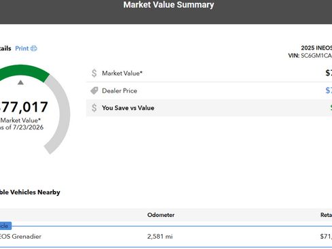Click the dollar icon beside You Save vs Value
The height and width of the screenshot is (249, 332).
94,107
